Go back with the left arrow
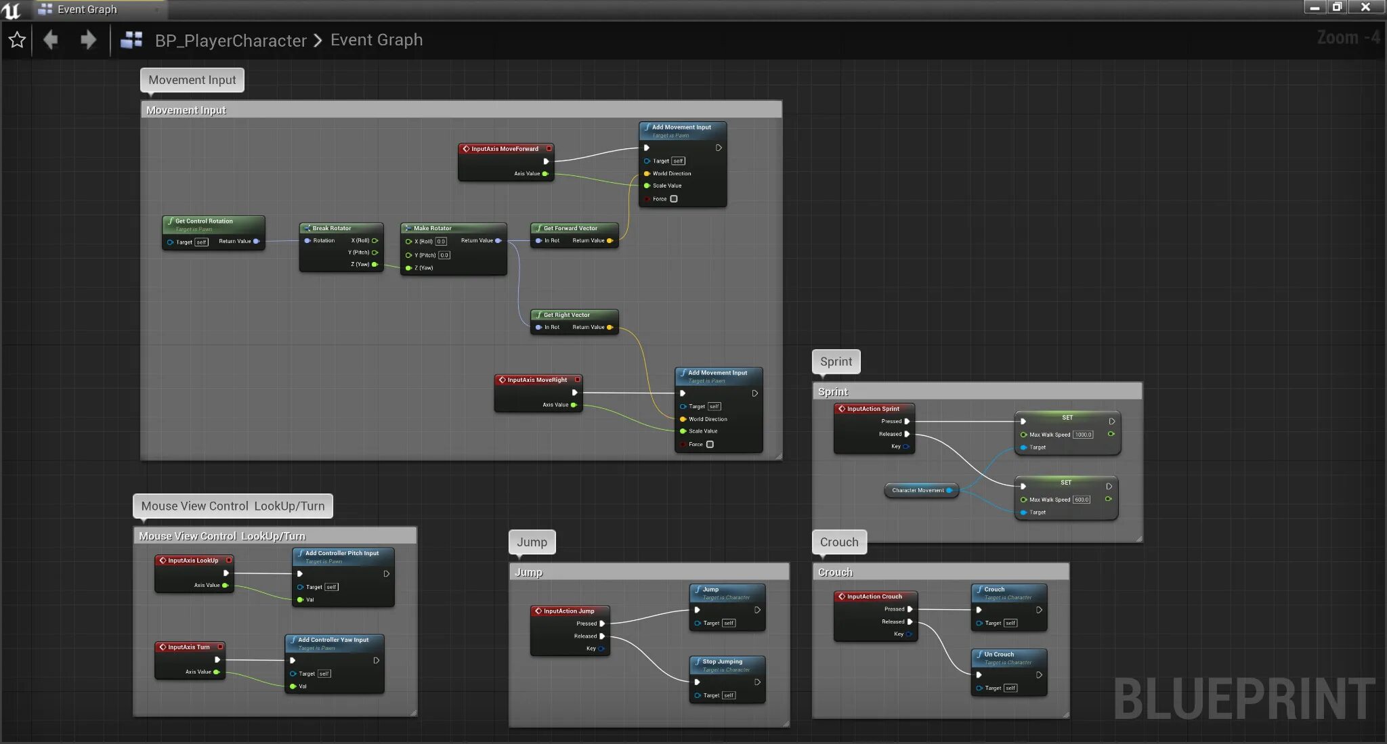Image resolution: width=1387 pixels, height=744 pixels. pos(50,40)
